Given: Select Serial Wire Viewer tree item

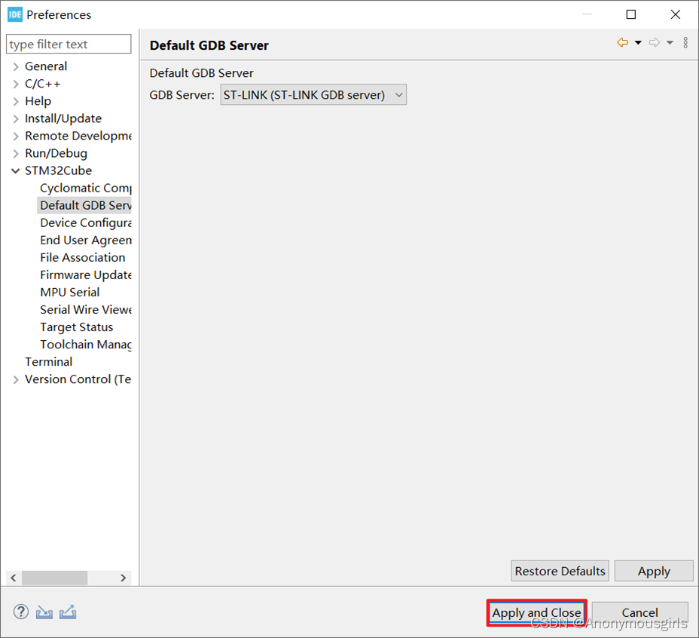Looking at the screenshot, I should point(86,309).
